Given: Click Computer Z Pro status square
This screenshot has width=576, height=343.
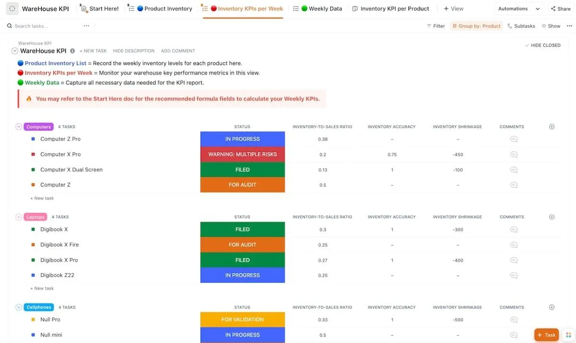Looking at the screenshot, I should coord(33,139).
